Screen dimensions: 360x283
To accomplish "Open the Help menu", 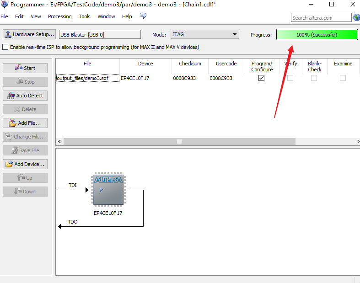I will 127,16.
